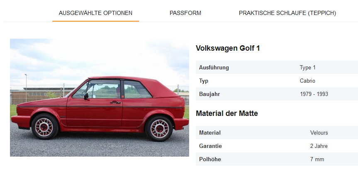Select the Velours material value
The height and width of the screenshot is (172, 358).
point(319,133)
